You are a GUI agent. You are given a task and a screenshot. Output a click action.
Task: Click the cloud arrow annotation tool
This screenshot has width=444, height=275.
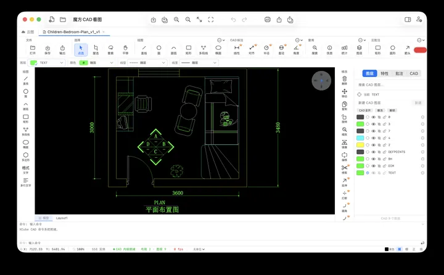407,50
